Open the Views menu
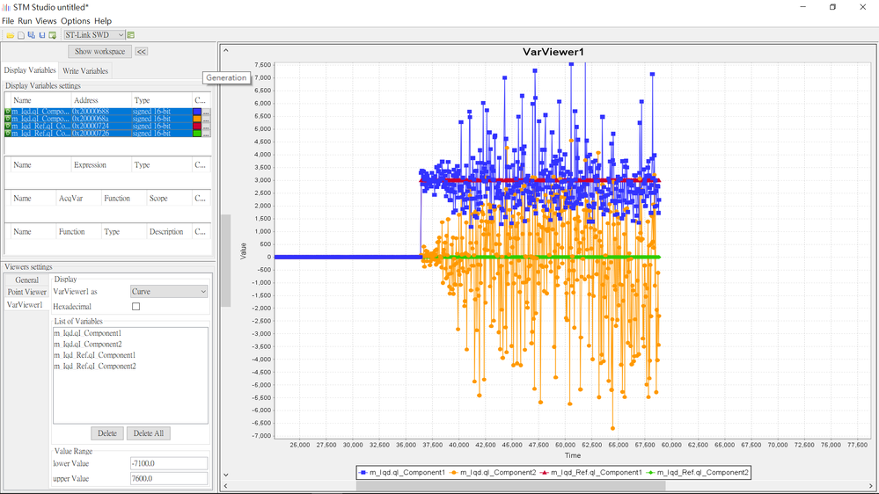Viewport: 879px width, 494px height. [x=46, y=21]
